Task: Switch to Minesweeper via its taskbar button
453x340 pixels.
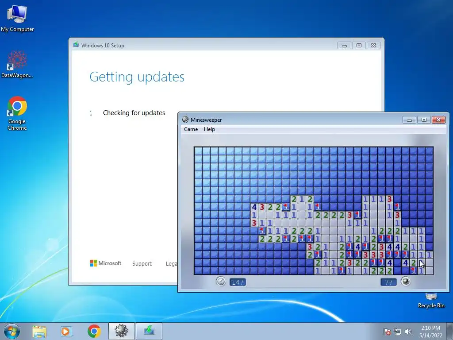Action: (x=121, y=331)
